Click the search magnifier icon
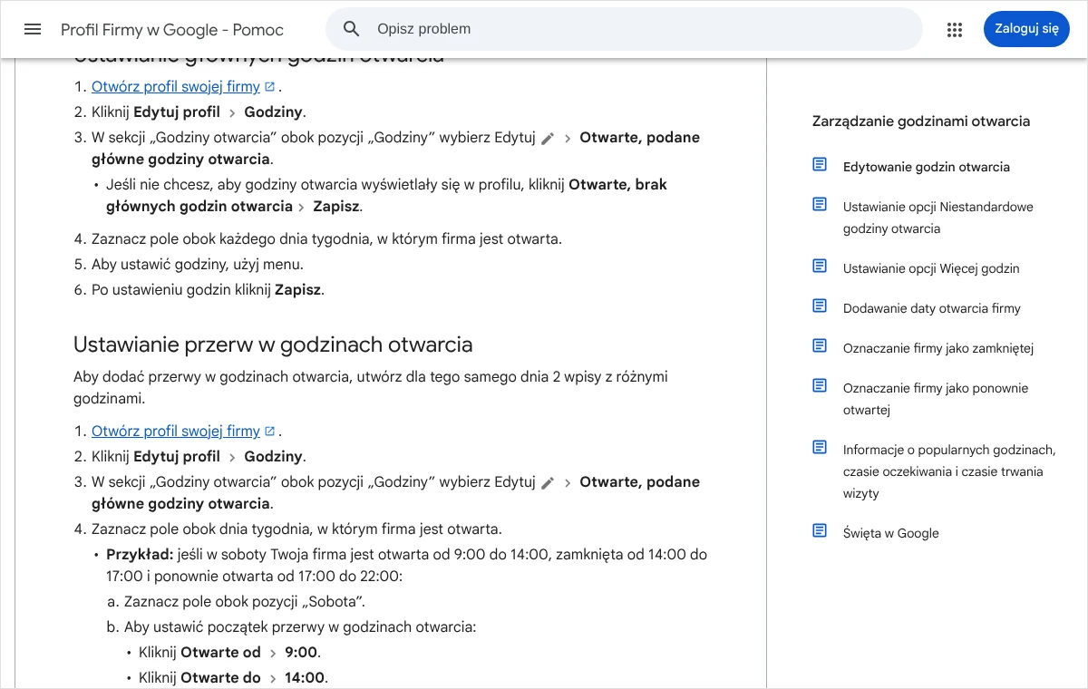 (352, 29)
